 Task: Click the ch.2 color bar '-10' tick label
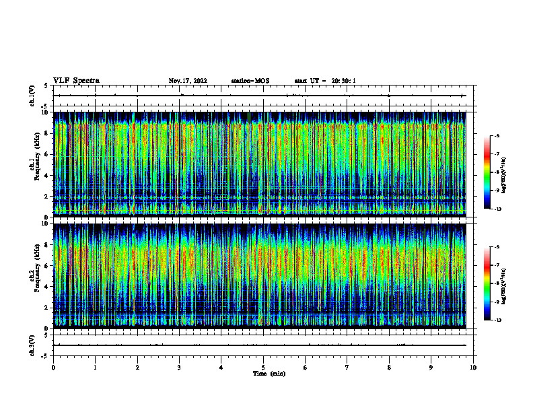[x=497, y=320]
